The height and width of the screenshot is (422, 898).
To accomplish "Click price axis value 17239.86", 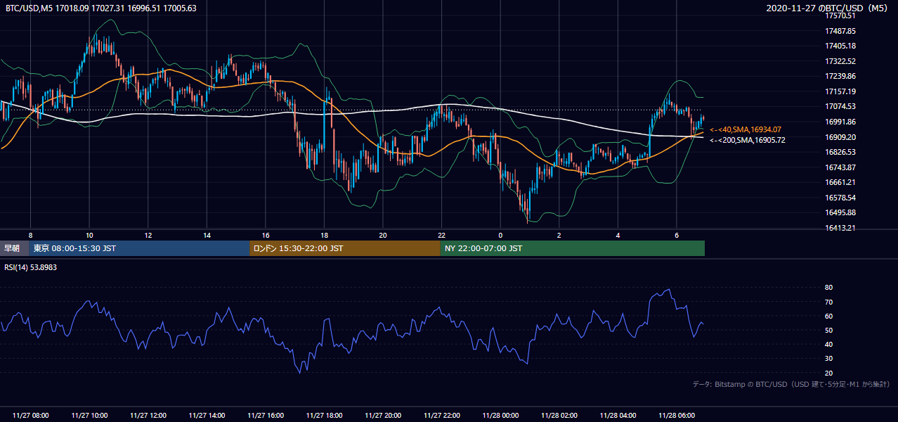I will [x=840, y=76].
